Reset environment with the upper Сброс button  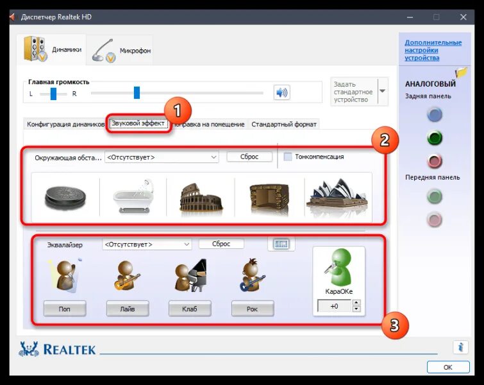pos(249,157)
